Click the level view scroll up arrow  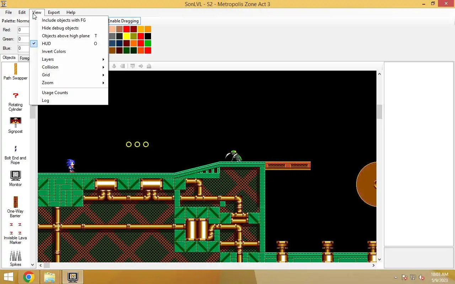pos(379,74)
